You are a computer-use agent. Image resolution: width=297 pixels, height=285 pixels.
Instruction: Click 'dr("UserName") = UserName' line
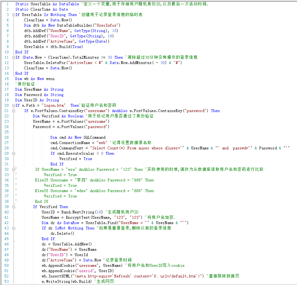(x=69, y=250)
